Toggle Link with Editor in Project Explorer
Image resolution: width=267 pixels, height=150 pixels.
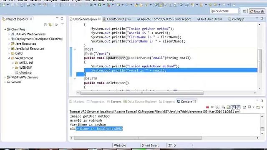click(x=50, y=25)
